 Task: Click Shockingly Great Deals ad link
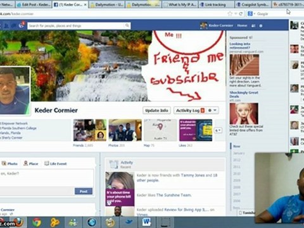(x=244, y=94)
